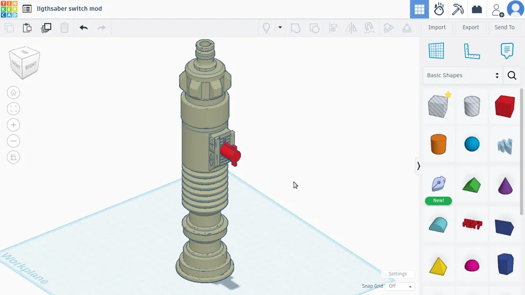Screen dimensions: 525x295
Task: Select the red Box shape
Action: 505,106
